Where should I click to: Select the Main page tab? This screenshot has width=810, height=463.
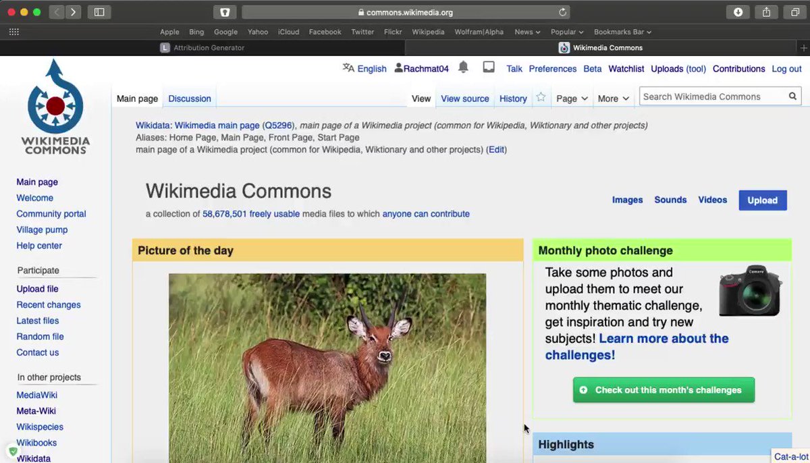(x=137, y=99)
